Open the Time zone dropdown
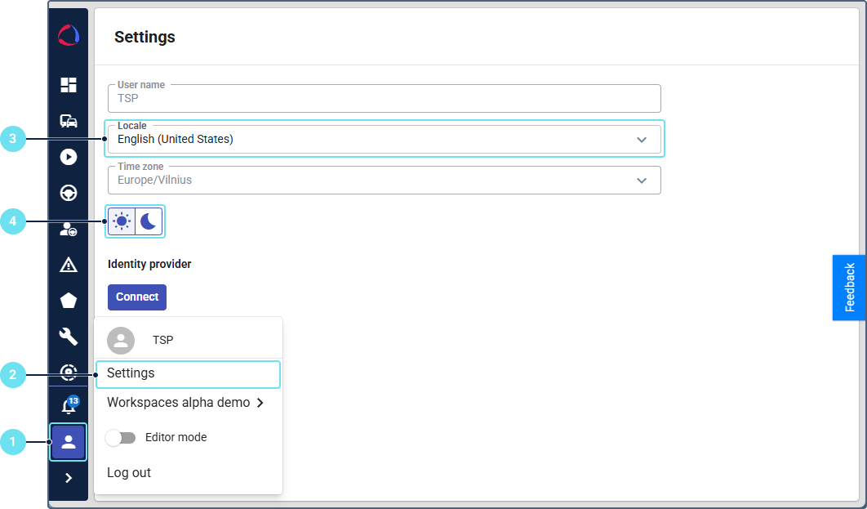 click(384, 181)
